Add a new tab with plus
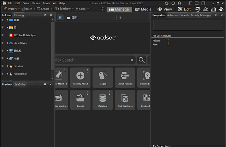This screenshot has width=226, height=147. pos(121,18)
